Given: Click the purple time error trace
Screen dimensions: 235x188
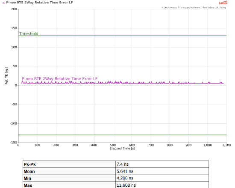Looking at the screenshot, I should tap(123, 83).
